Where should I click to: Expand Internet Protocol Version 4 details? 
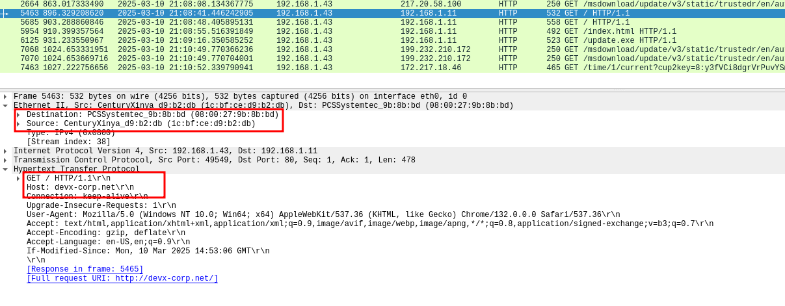[5, 151]
